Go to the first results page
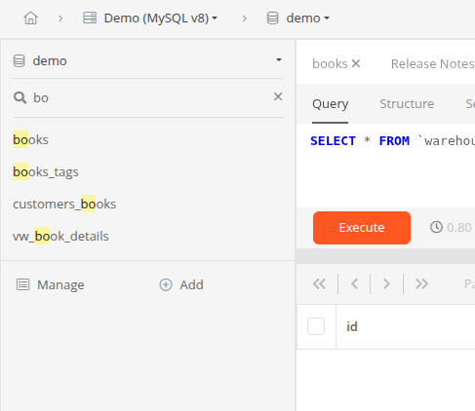 (319, 283)
